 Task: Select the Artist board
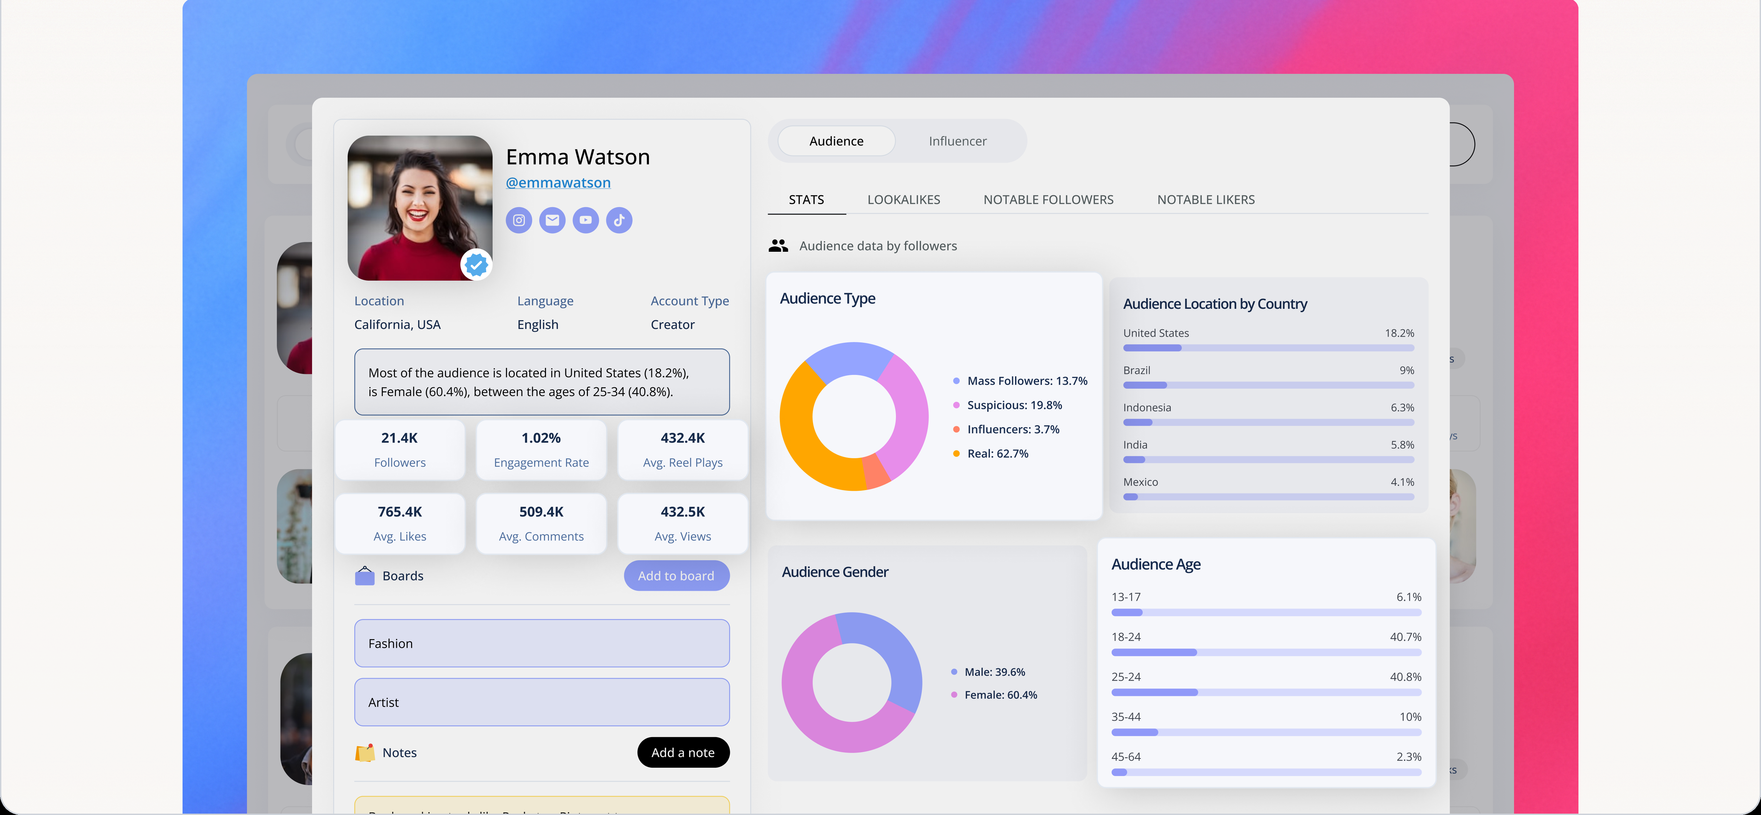pos(542,702)
